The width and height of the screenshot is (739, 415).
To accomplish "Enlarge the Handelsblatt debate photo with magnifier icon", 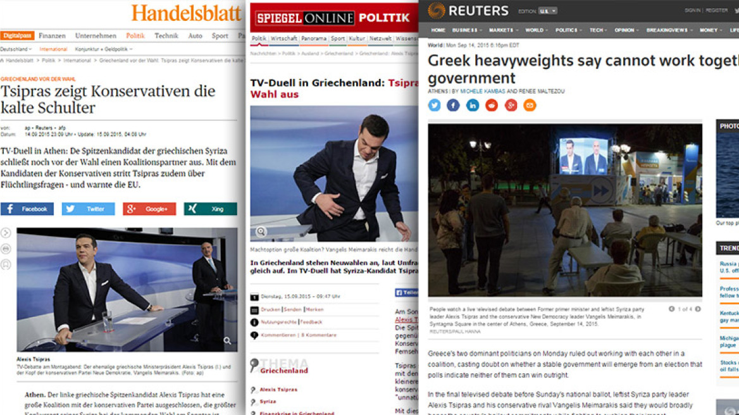I will coord(227,340).
